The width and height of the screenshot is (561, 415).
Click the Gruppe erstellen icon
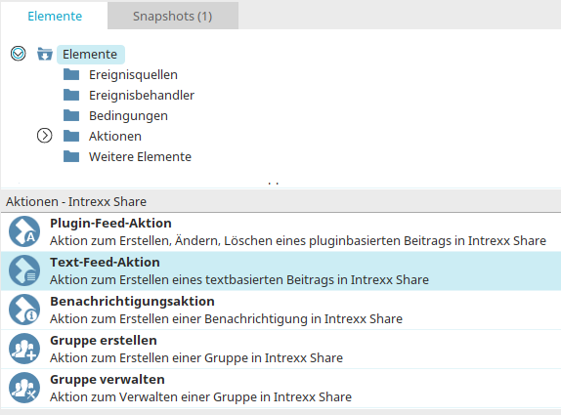click(x=24, y=349)
